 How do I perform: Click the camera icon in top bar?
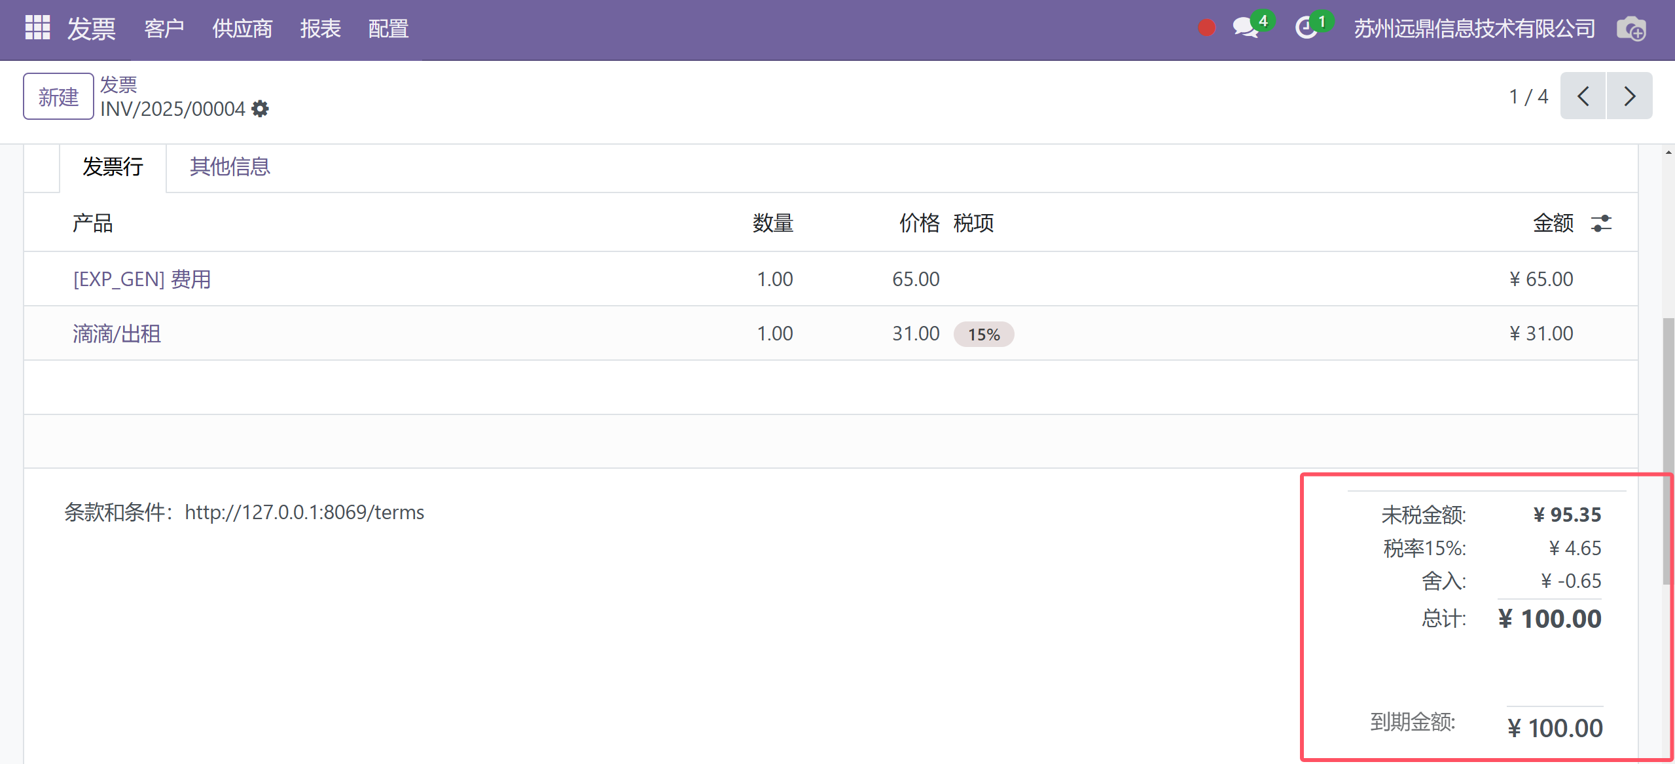tap(1630, 29)
